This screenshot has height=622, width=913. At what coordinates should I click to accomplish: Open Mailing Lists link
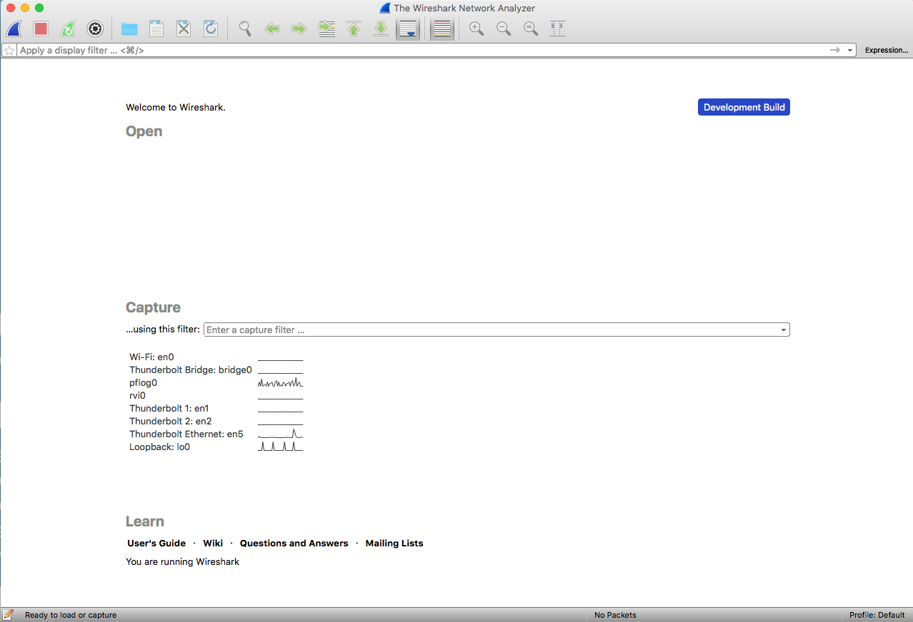(394, 543)
